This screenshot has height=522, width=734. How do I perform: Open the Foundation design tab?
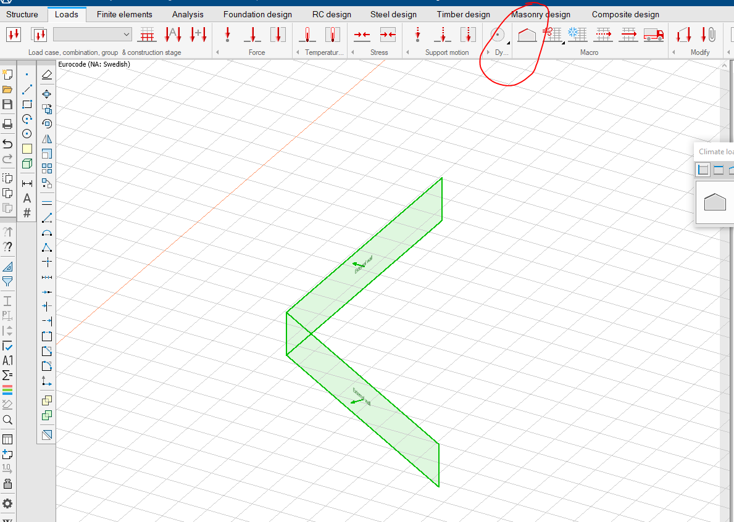coord(257,15)
